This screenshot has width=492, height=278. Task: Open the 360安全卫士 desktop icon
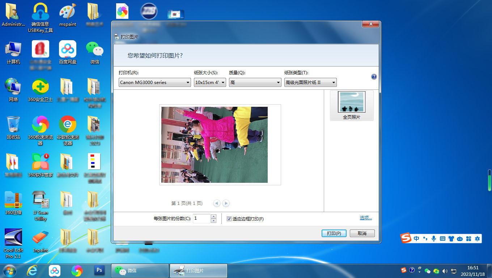(40, 89)
